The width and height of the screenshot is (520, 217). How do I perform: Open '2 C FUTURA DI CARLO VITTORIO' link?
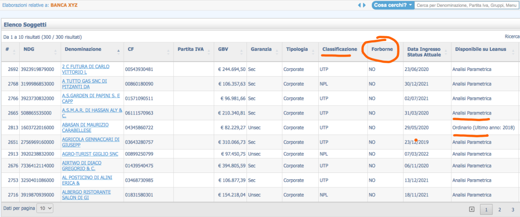coord(85,69)
